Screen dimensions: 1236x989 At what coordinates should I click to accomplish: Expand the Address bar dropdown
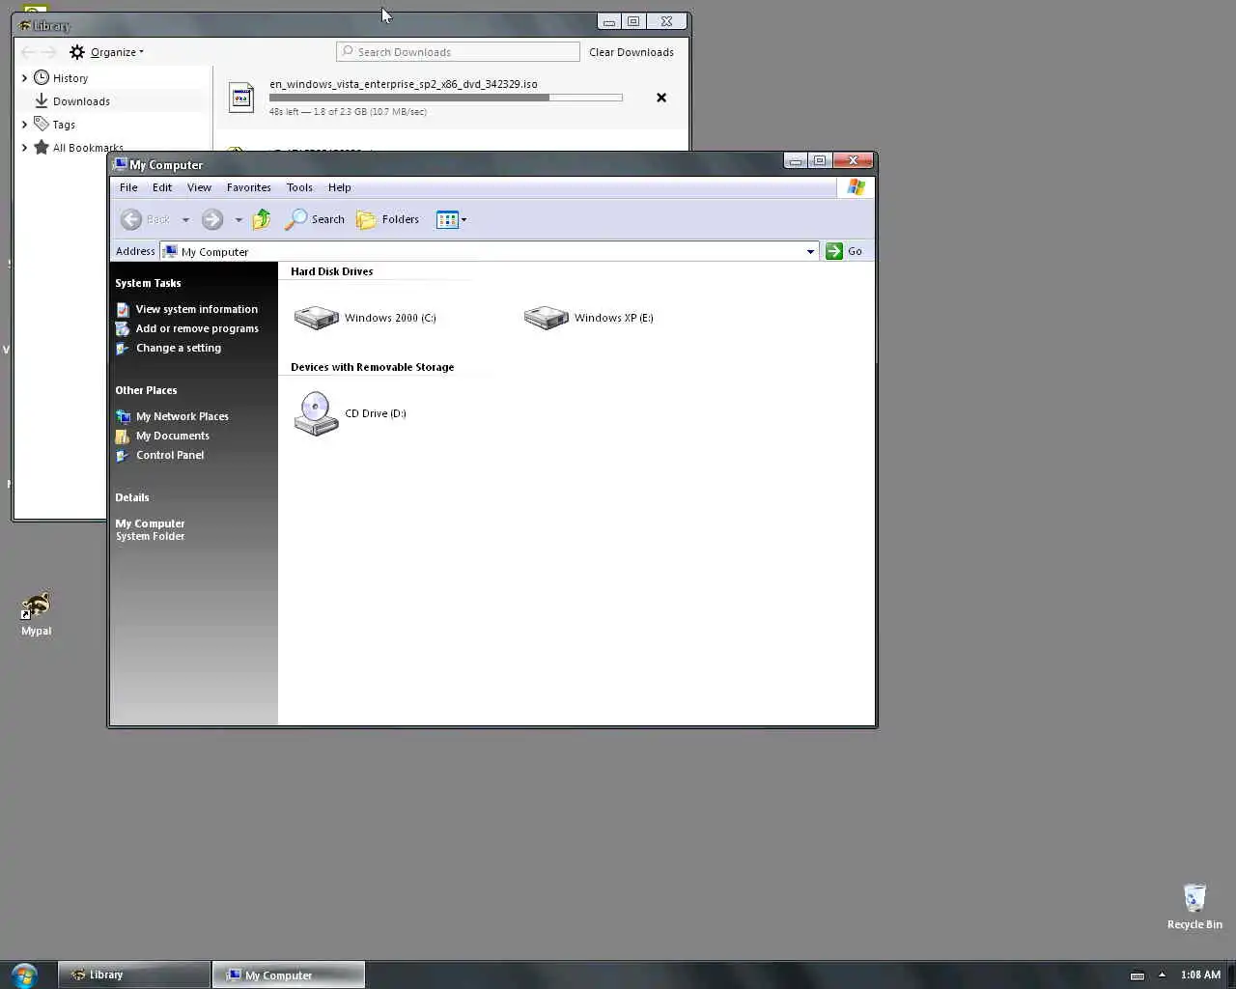pyautogui.click(x=810, y=251)
